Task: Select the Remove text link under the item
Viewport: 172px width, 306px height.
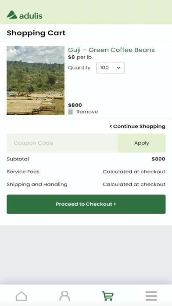Action: 87,112
